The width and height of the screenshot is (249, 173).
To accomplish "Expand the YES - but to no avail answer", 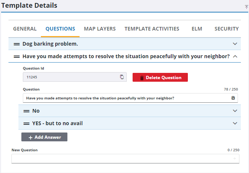I will pyautogui.click(x=235, y=123).
